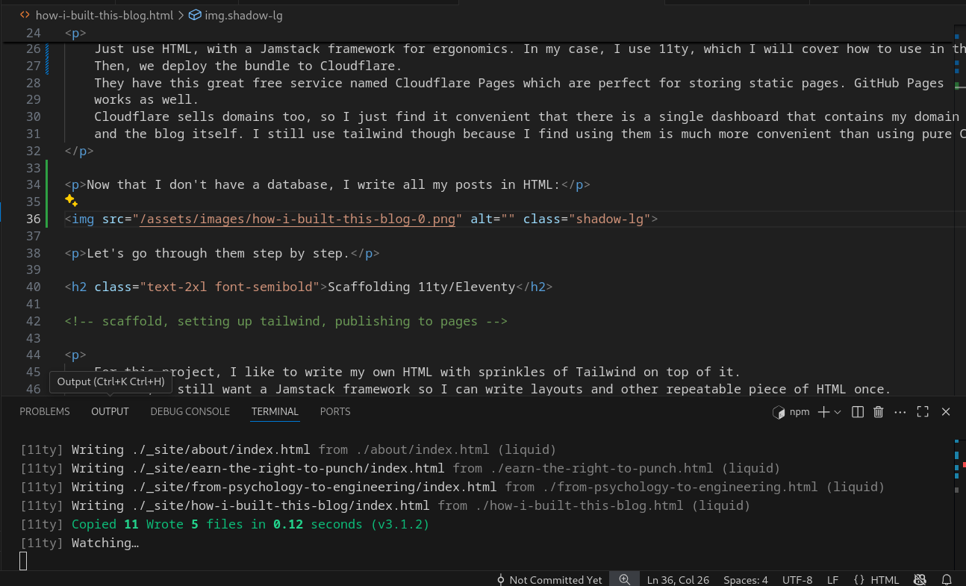Open notifications bell in status bar
The width and height of the screenshot is (966, 586).
point(947,579)
